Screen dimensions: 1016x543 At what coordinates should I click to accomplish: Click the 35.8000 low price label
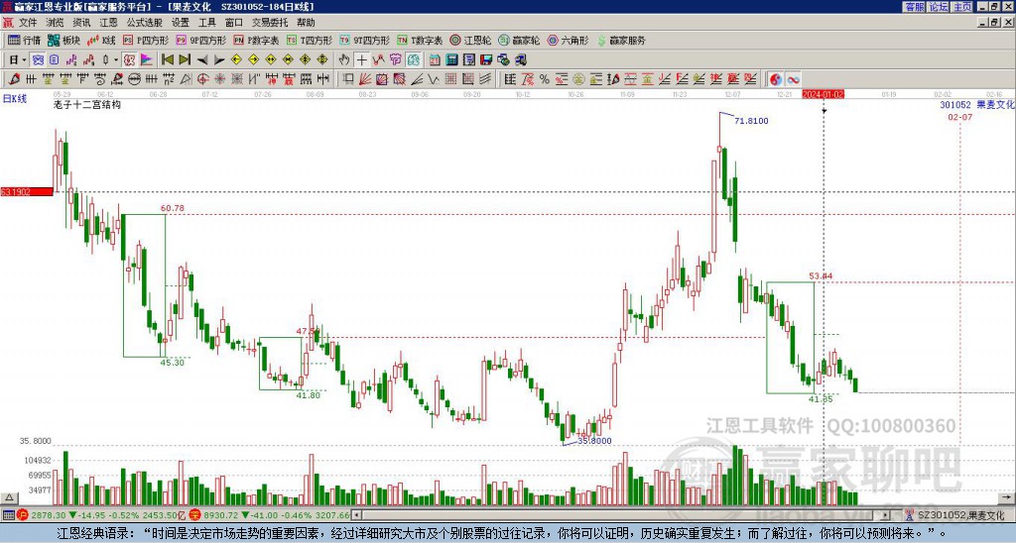[x=594, y=441]
